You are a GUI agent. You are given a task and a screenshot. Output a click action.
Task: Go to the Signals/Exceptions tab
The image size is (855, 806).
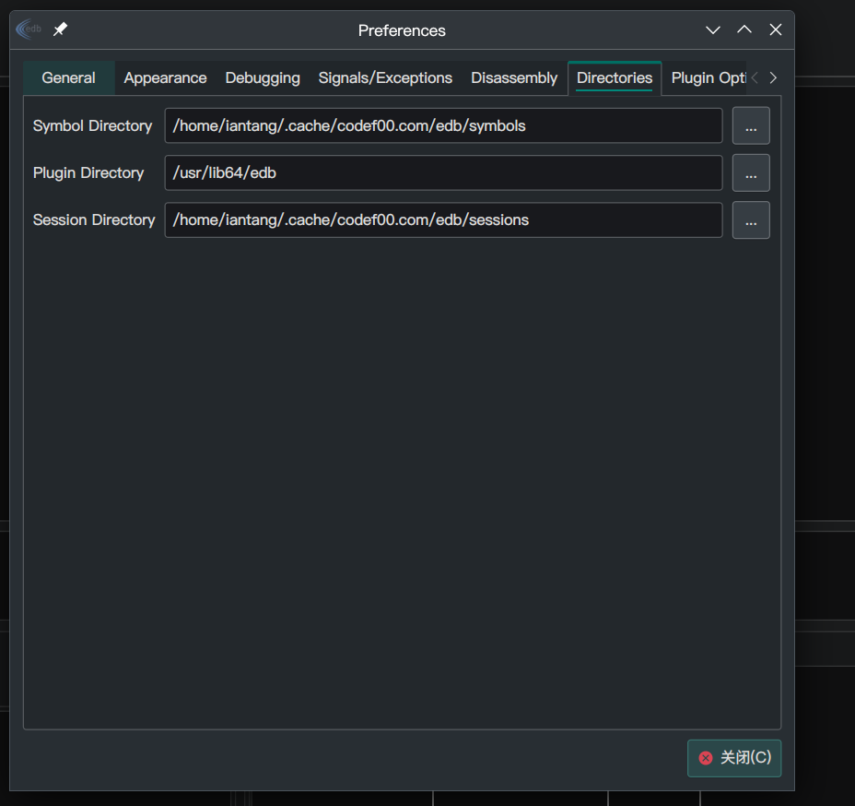click(385, 78)
